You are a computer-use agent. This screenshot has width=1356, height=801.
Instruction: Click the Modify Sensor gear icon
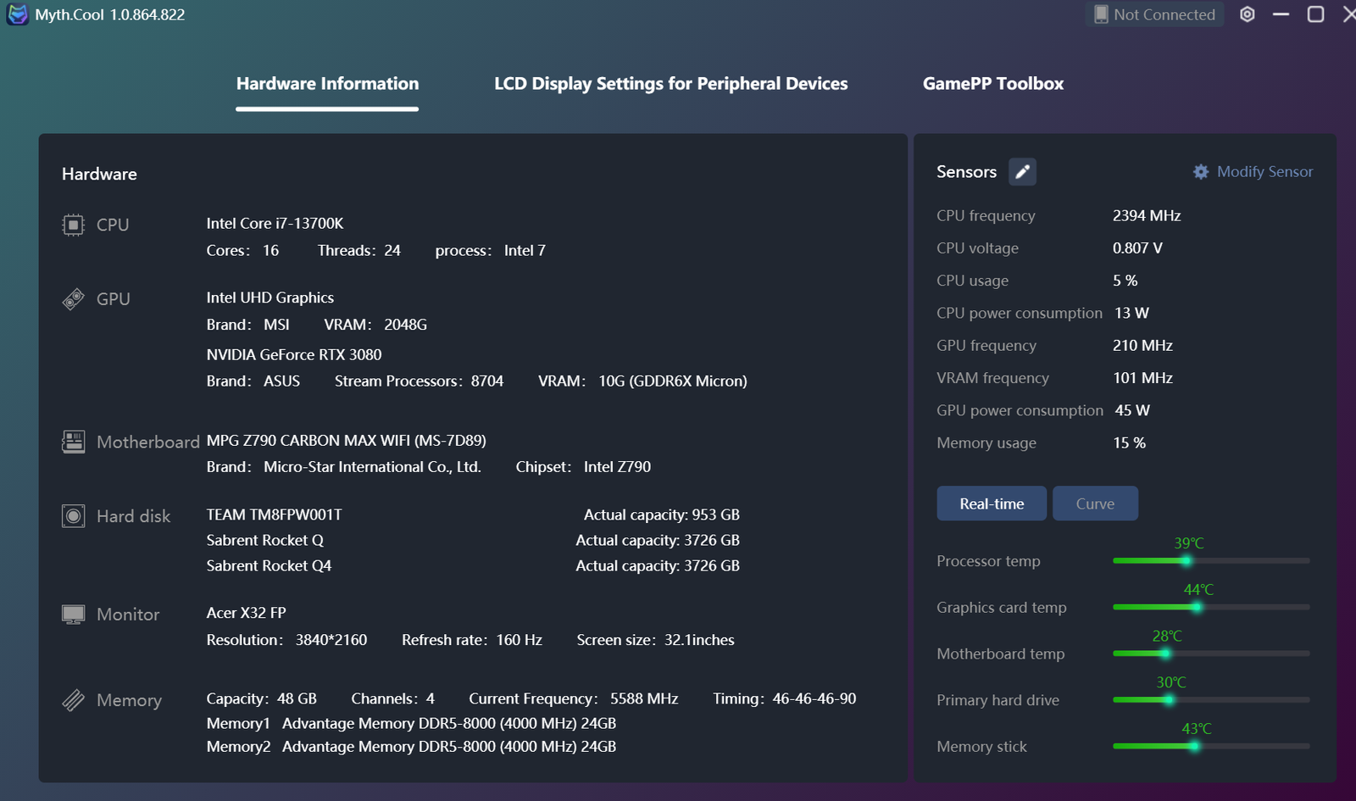[x=1201, y=172]
